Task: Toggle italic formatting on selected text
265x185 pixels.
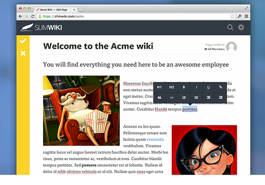Action: (x=196, y=87)
